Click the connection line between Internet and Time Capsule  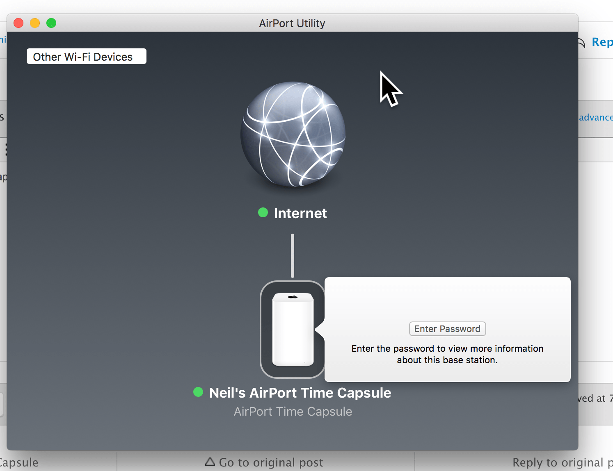292,254
